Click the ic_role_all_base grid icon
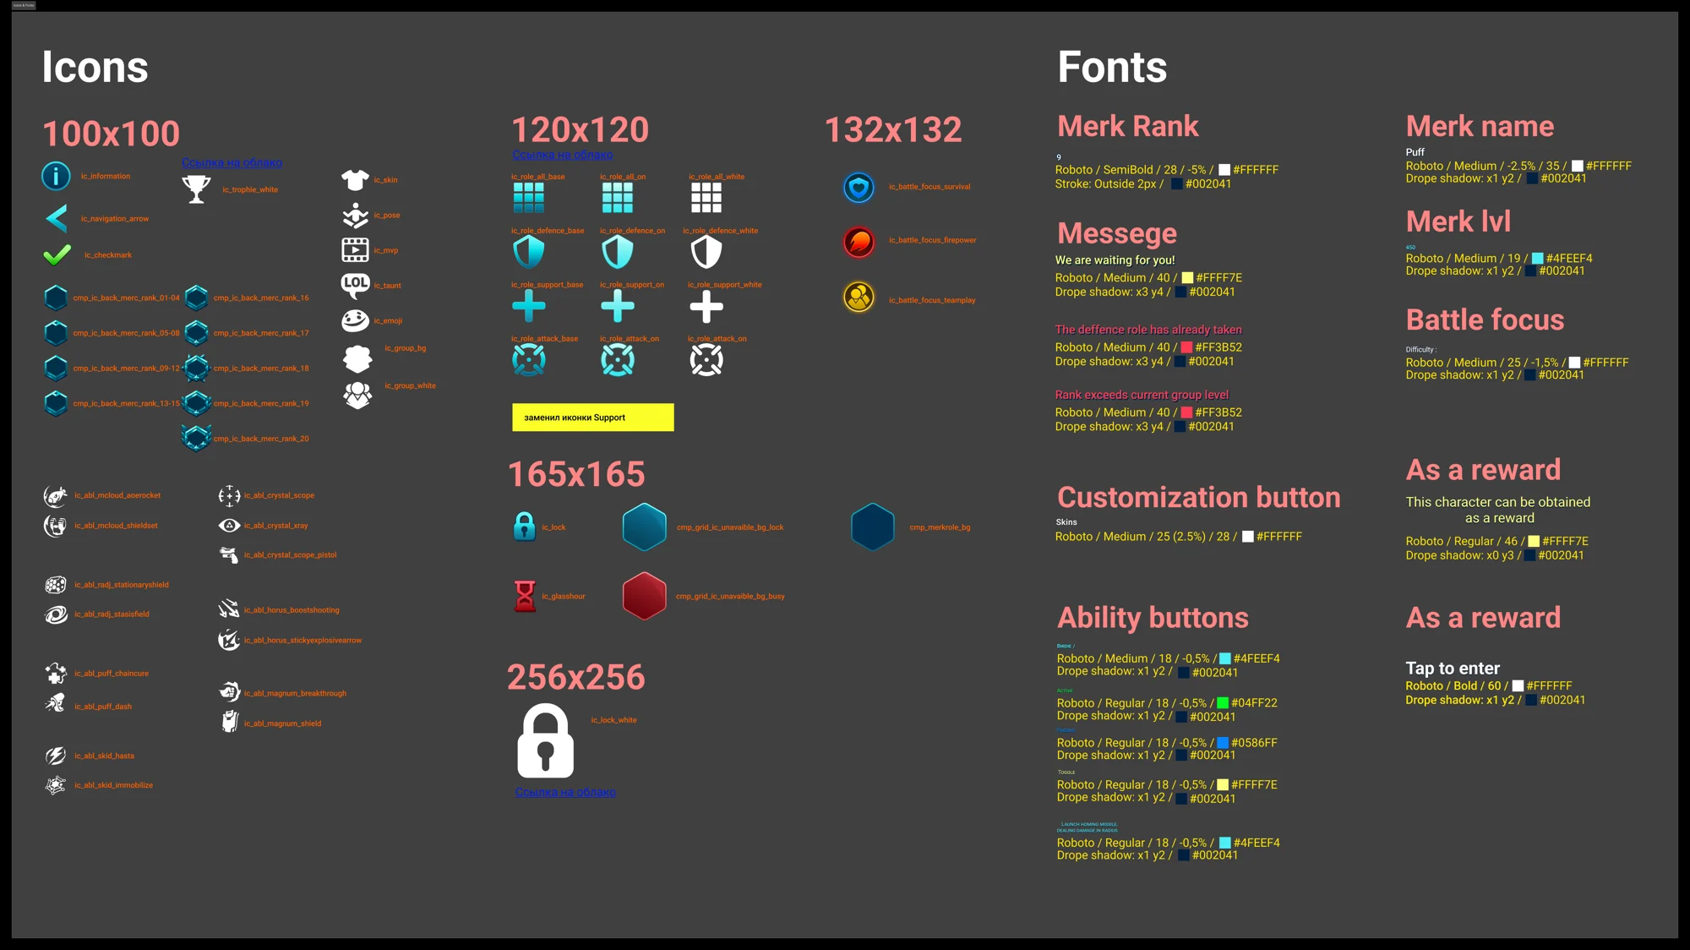The height and width of the screenshot is (950, 1690). 529,198
